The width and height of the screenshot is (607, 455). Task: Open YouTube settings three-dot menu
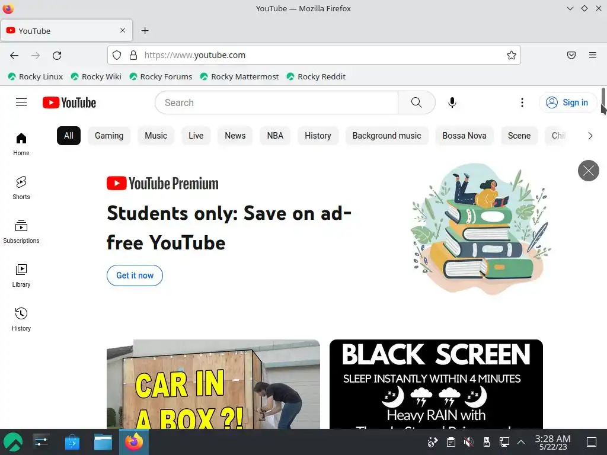[522, 102]
